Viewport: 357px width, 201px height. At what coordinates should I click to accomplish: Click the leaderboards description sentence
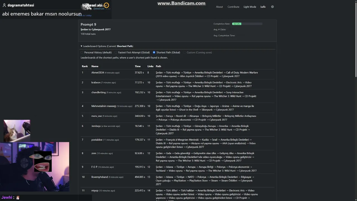[124, 58]
